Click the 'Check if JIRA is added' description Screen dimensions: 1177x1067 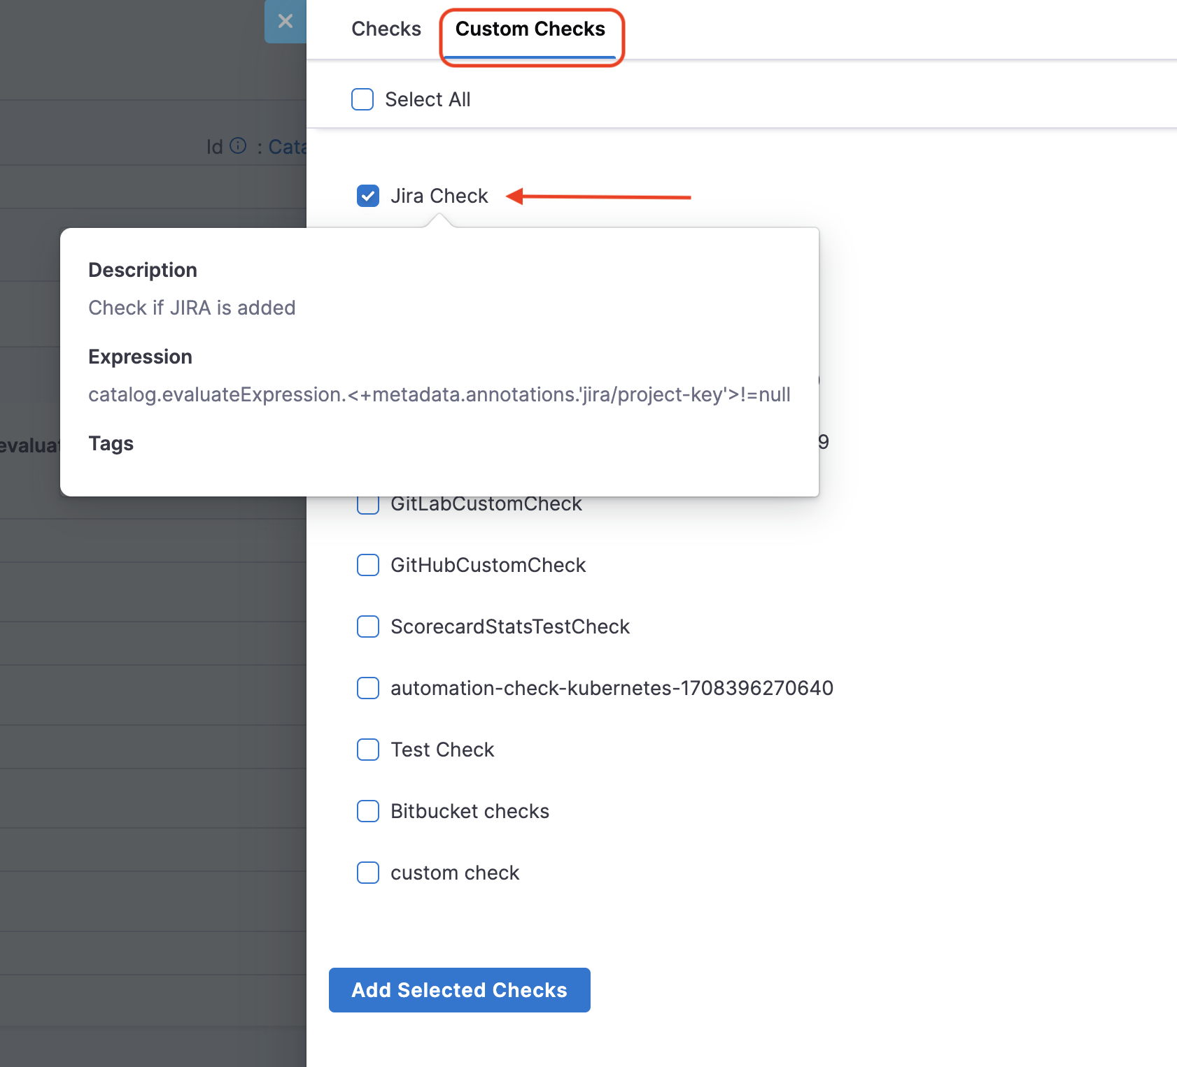[192, 308]
